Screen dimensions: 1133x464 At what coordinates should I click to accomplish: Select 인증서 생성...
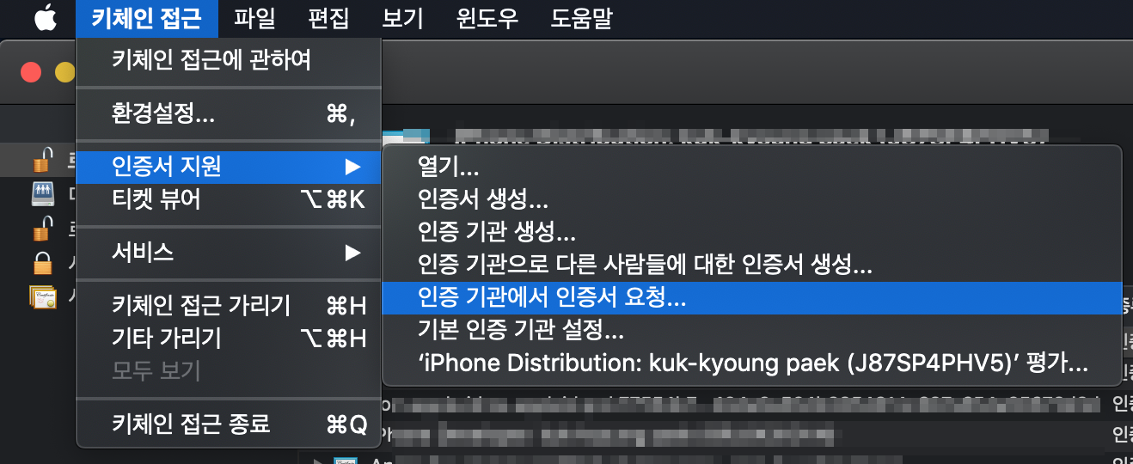[x=752, y=200]
